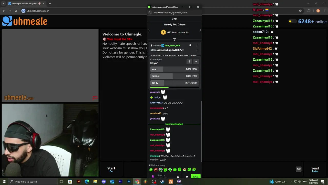Bookmark this page with star icon
This screenshot has width=328, height=185.
point(300,11)
